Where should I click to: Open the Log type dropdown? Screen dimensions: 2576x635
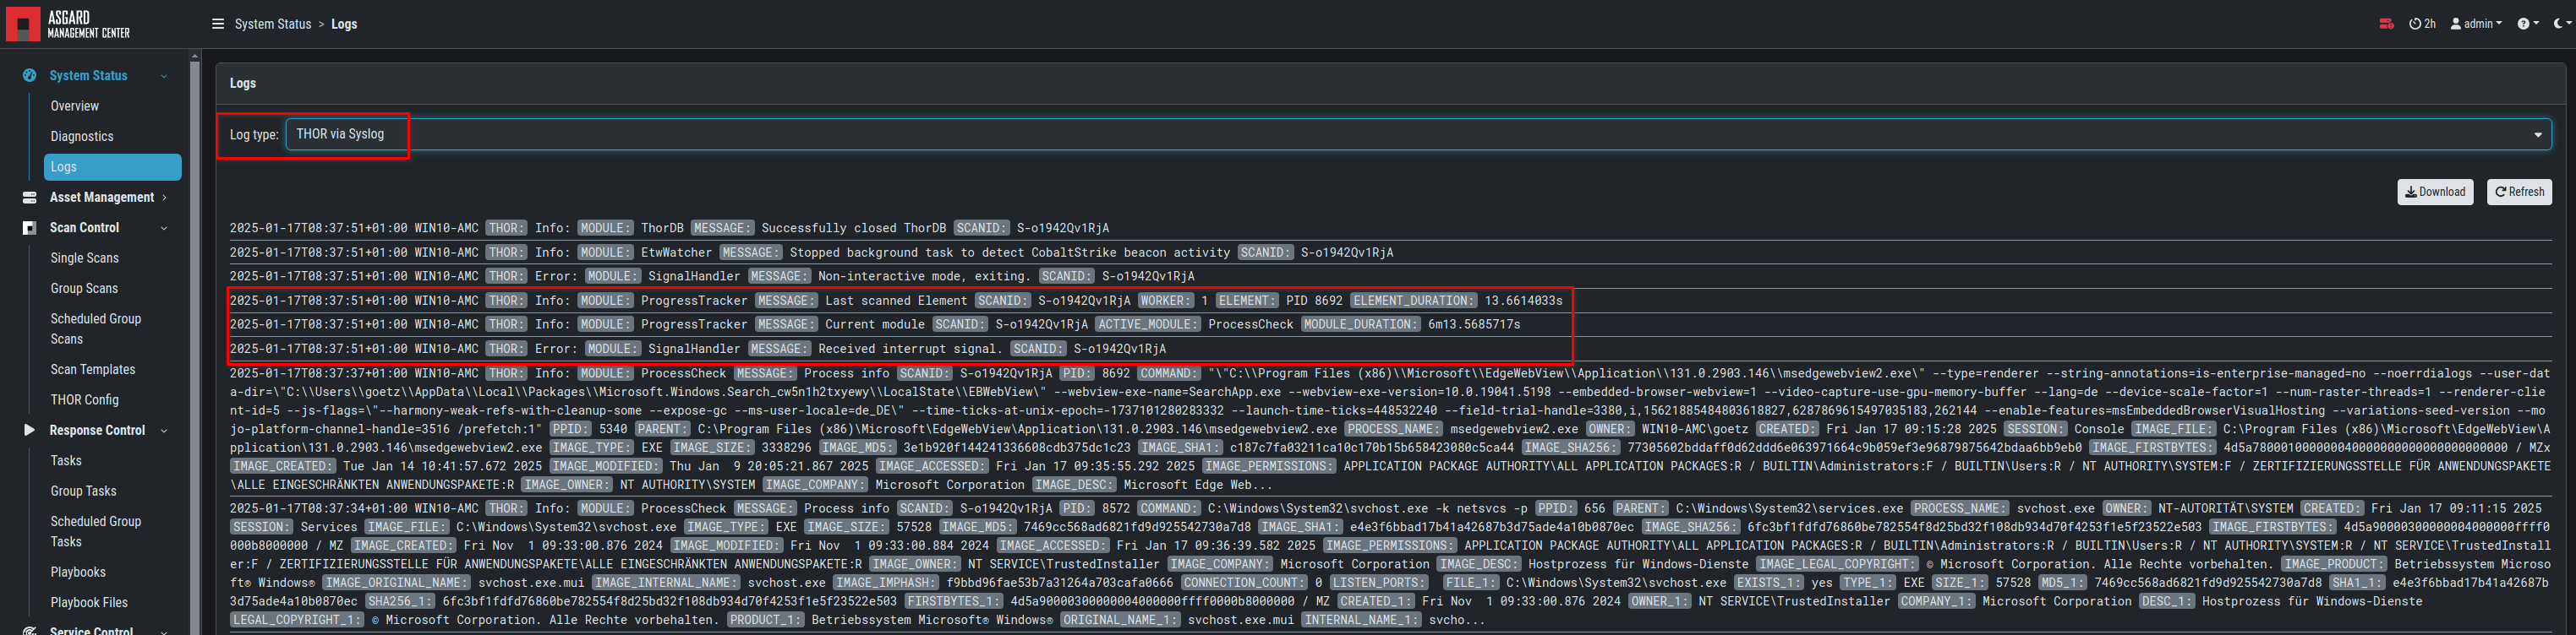pos(1417,135)
